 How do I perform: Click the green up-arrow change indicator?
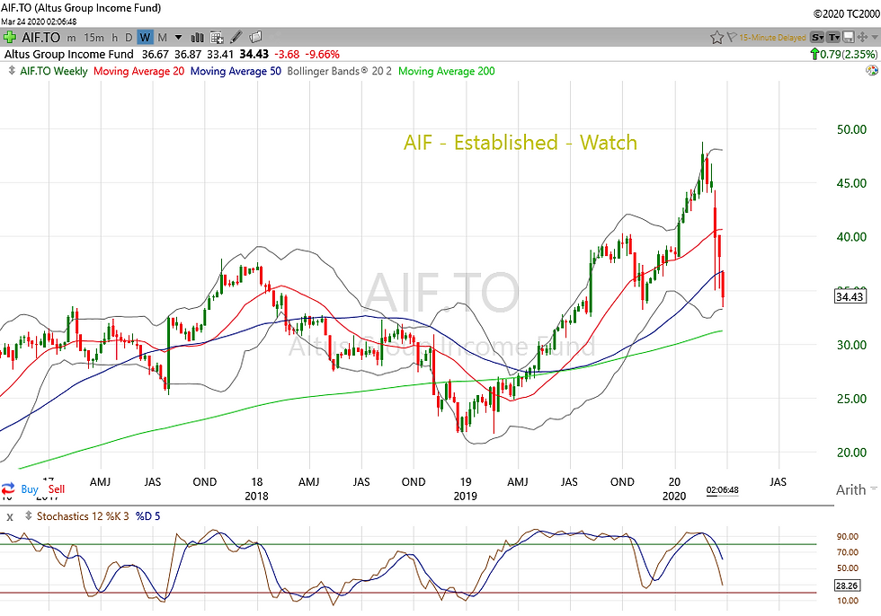[814, 55]
